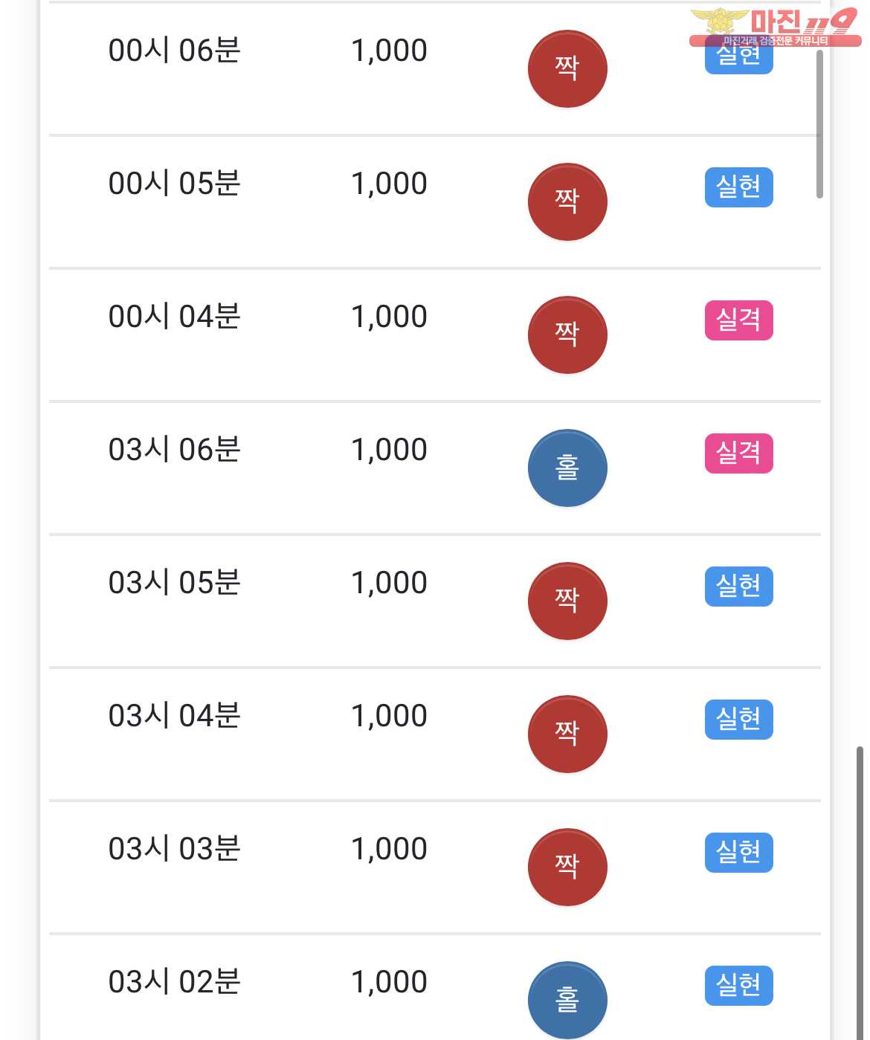Image resolution: width=870 pixels, height=1040 pixels.
Task: Tap the red 짝 circle for 03시 03분
Action: pyautogui.click(x=567, y=868)
